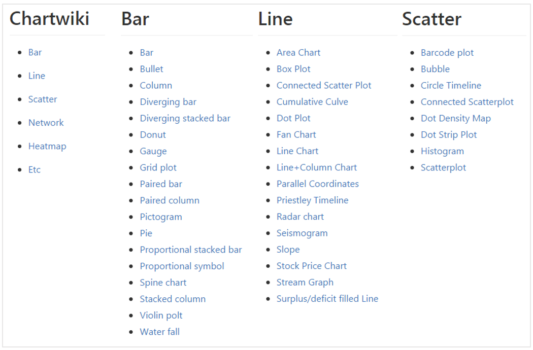The height and width of the screenshot is (350, 533).
Task: Open the Stream Graph link
Action: (x=305, y=283)
